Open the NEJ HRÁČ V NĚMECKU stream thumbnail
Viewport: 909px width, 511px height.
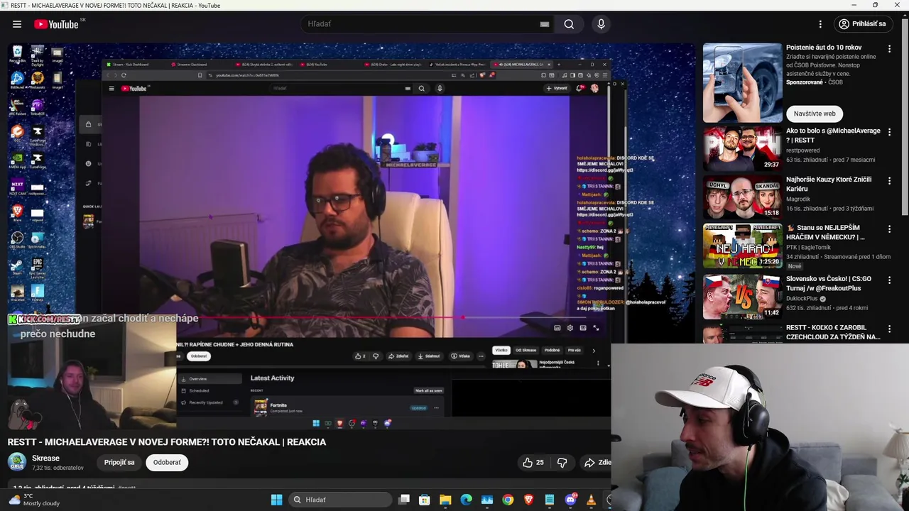pyautogui.click(x=742, y=246)
